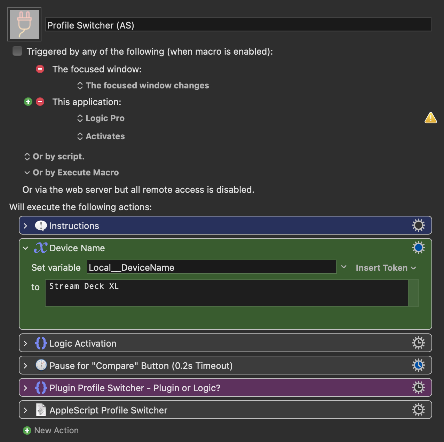
Task: Expand AppleScript Profile Switcher action
Action: (25, 410)
